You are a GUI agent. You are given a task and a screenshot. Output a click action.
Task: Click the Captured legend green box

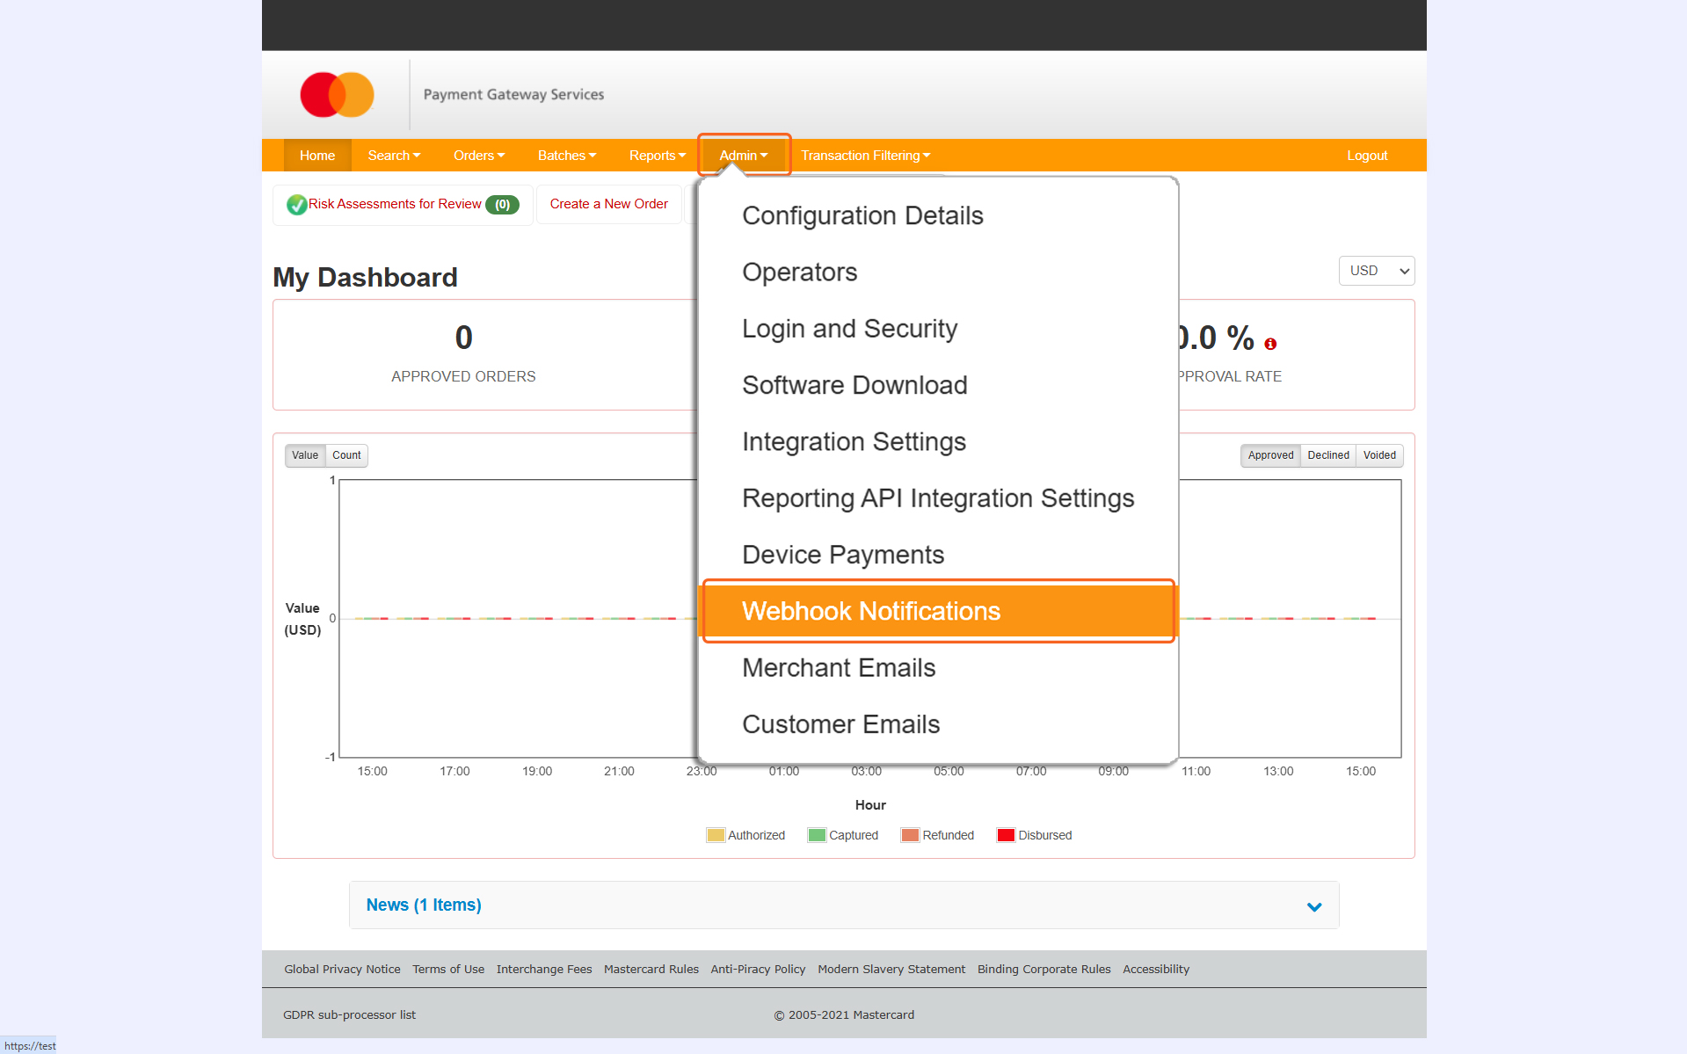(817, 835)
